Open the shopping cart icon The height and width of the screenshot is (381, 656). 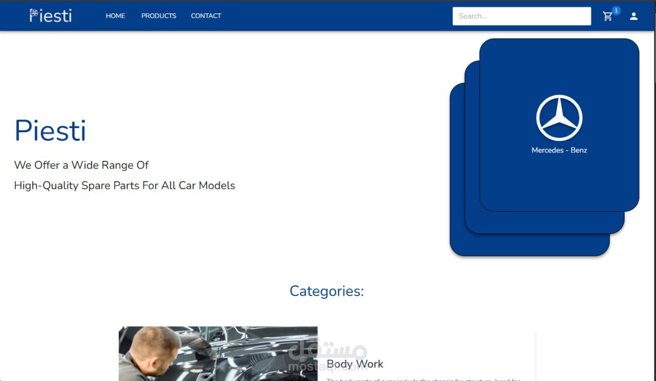(x=608, y=16)
